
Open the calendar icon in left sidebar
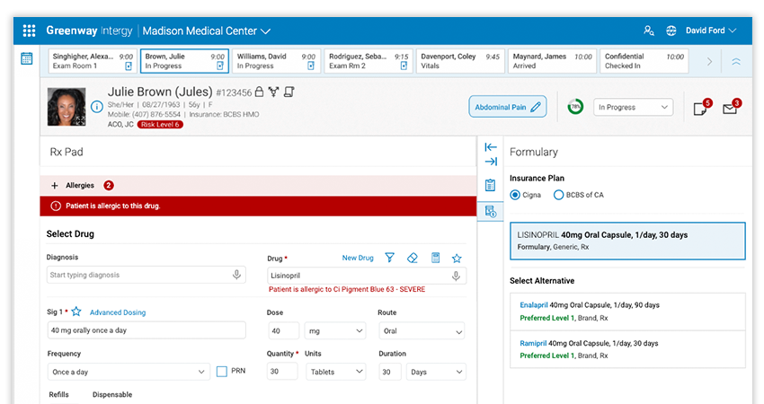(x=27, y=58)
